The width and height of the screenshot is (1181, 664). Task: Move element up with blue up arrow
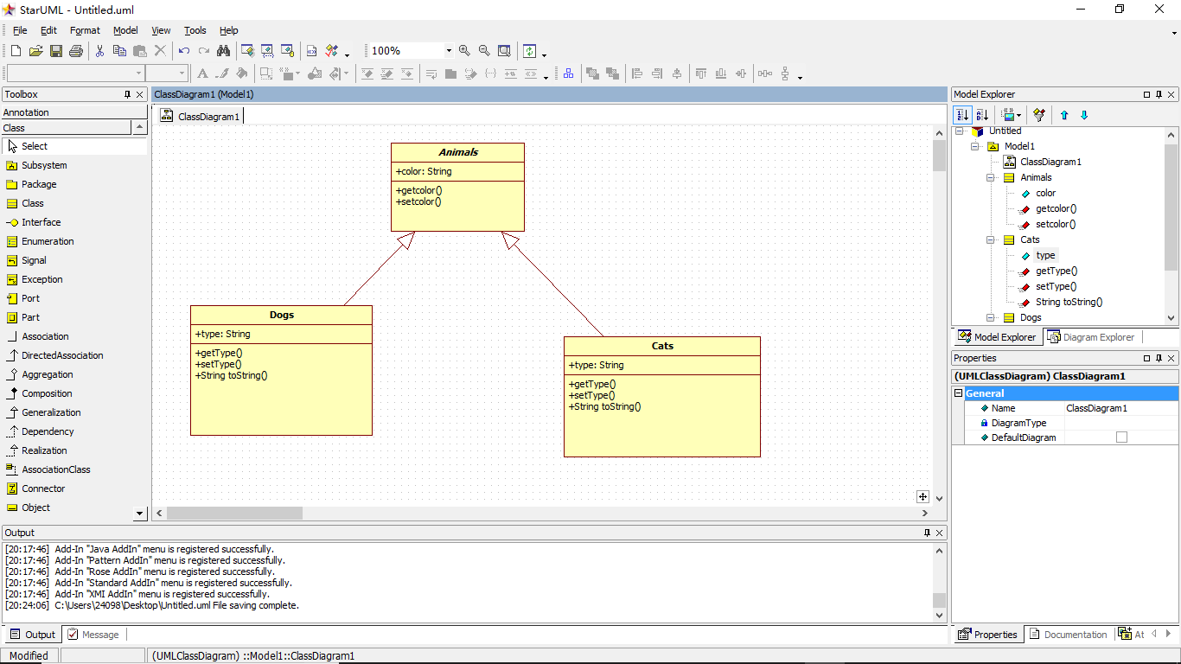coord(1064,115)
